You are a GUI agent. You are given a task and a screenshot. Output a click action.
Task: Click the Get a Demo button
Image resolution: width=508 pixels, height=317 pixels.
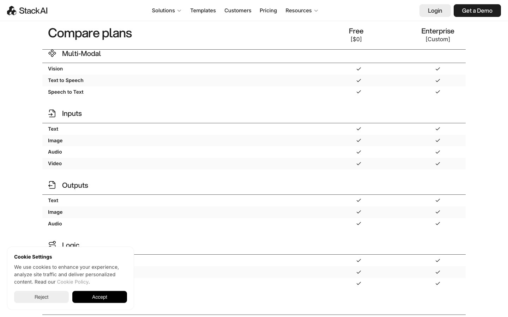[x=477, y=11]
